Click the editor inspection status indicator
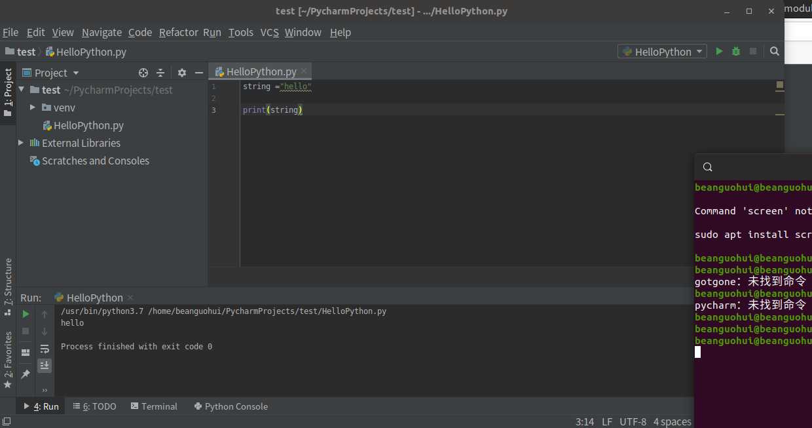Viewport: 812px width, 428px height. (x=779, y=85)
